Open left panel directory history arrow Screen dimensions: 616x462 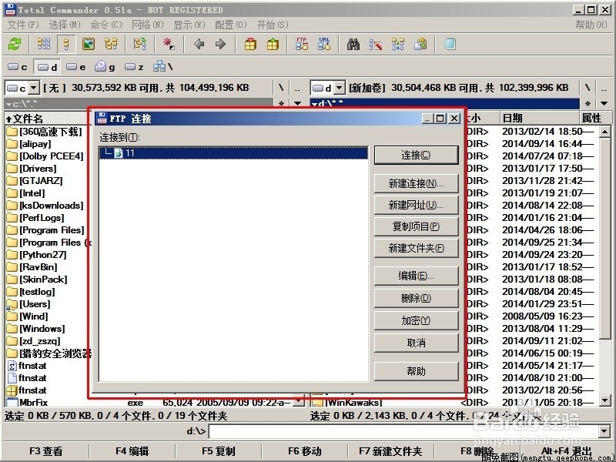coord(297,104)
